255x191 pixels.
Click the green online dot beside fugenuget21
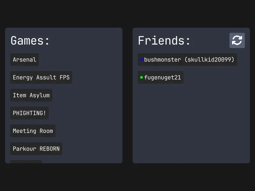coord(142,77)
